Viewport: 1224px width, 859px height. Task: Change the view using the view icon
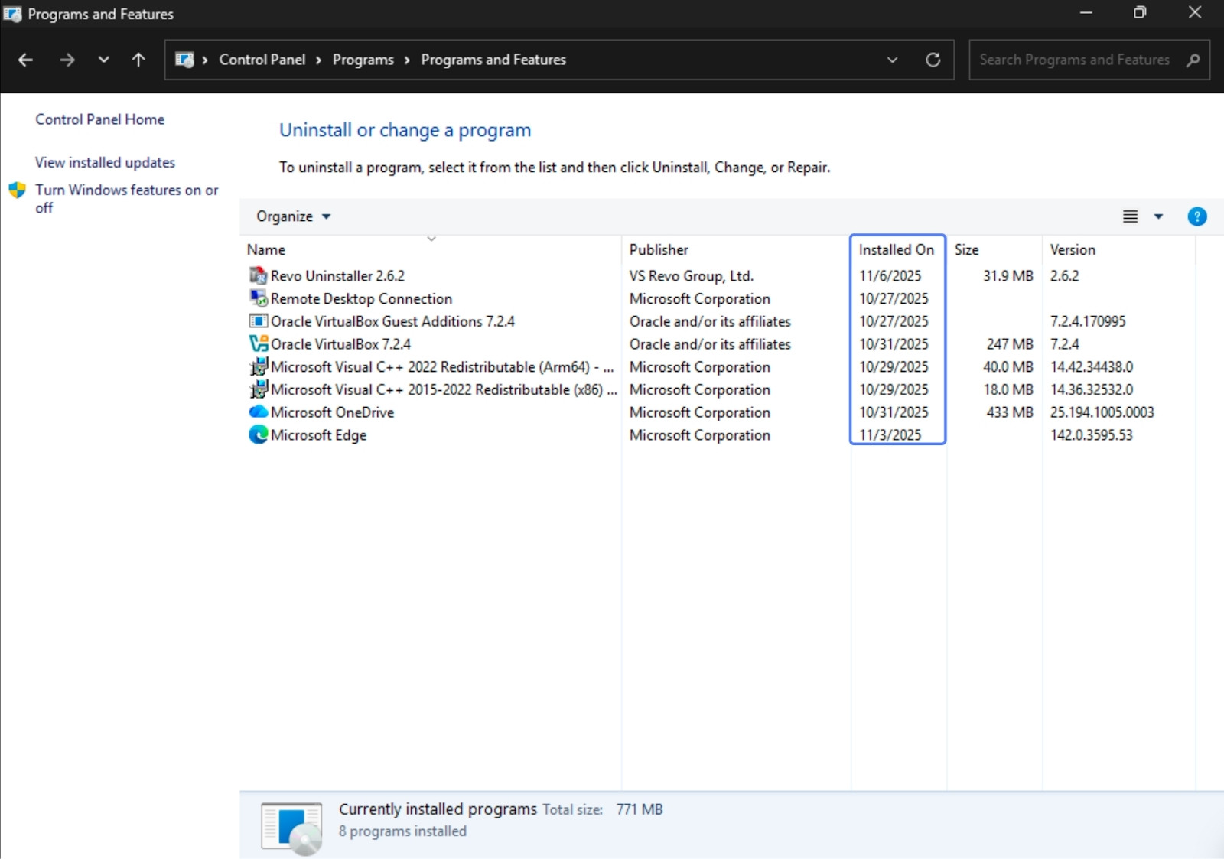point(1130,216)
